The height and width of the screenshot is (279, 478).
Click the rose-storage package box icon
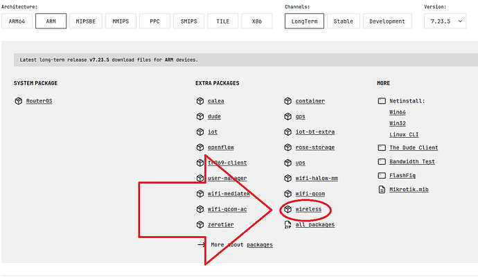[287, 147]
